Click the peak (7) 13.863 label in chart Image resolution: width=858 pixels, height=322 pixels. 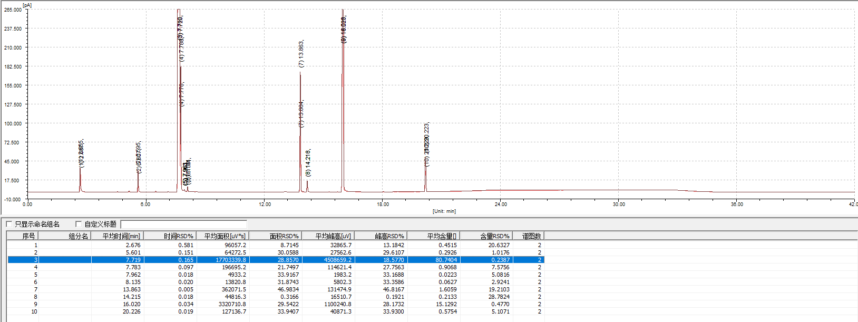301,54
